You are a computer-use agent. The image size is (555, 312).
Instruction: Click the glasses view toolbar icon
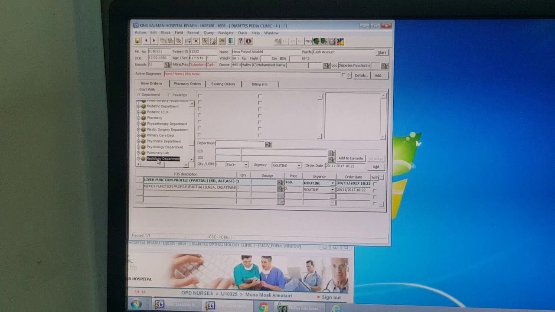[x=222, y=41]
